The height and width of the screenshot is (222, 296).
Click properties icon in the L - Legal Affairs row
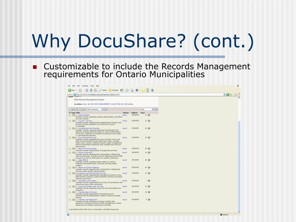point(149,160)
